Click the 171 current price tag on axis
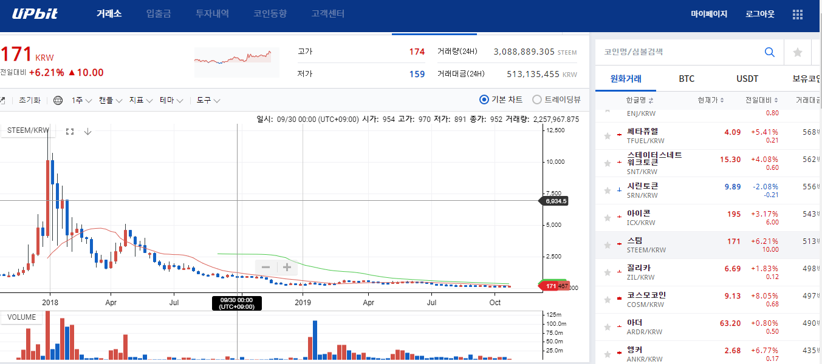The width and height of the screenshot is (822, 364). (x=549, y=286)
